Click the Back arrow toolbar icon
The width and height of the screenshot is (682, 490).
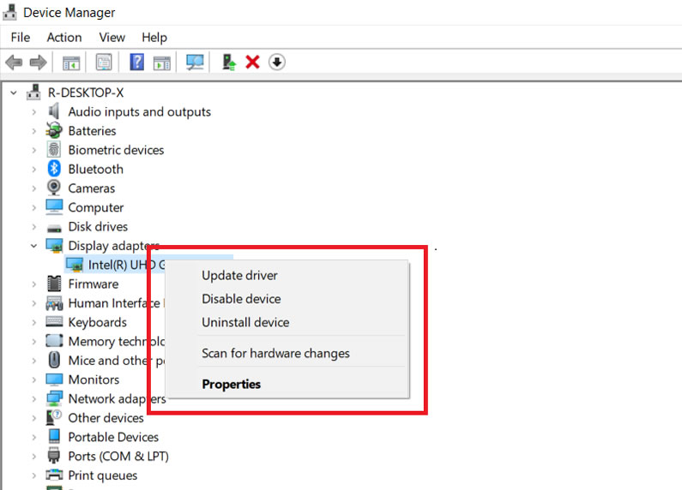(x=14, y=63)
